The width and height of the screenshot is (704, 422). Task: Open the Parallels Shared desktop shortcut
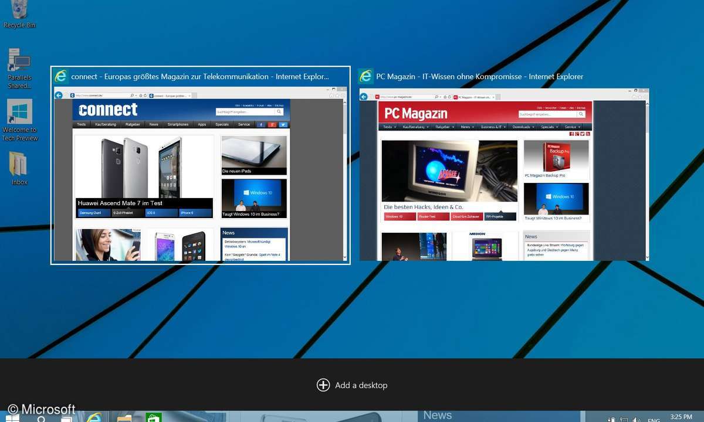19,68
